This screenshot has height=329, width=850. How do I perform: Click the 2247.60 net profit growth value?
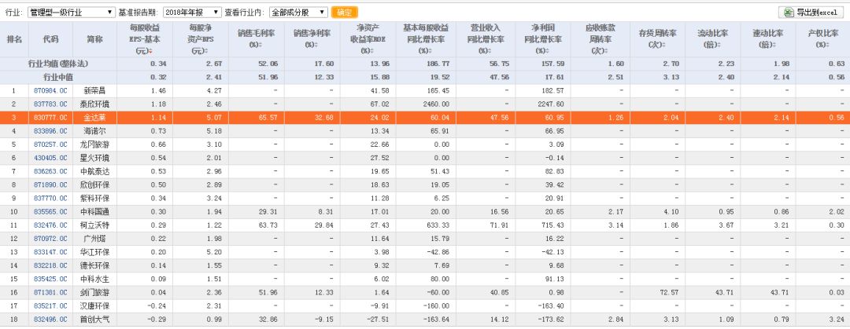552,104
